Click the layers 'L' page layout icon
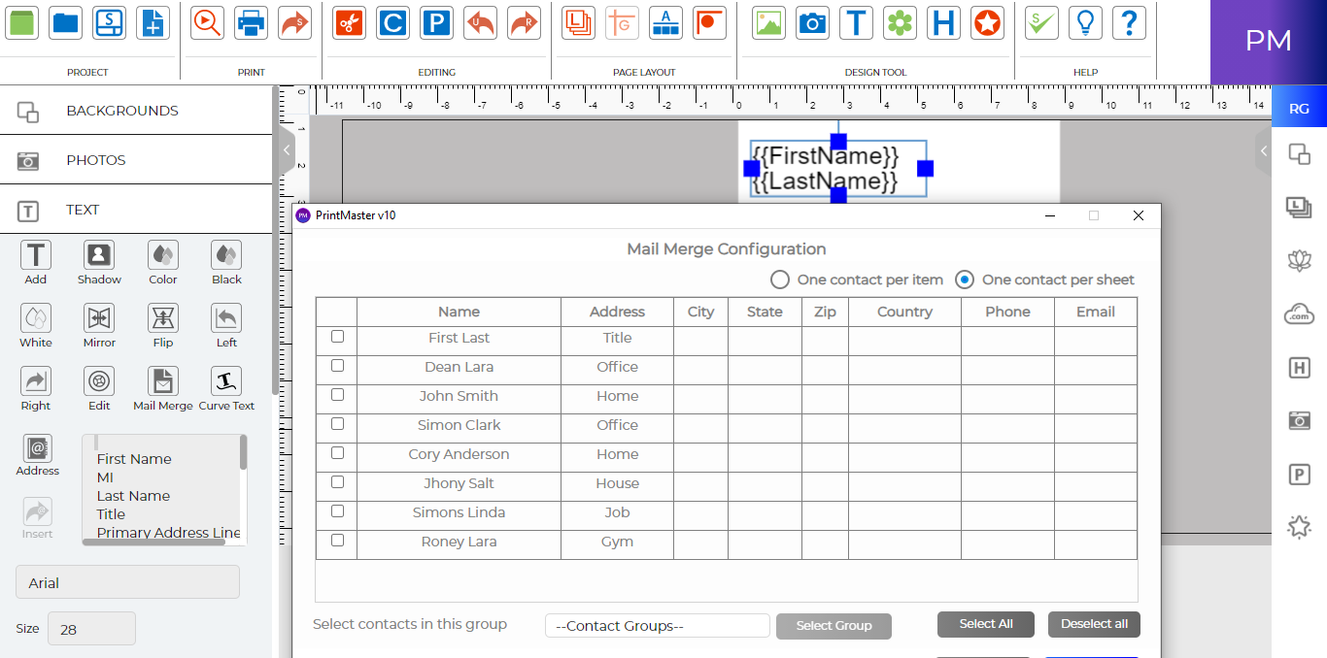The height and width of the screenshot is (658, 1327). tap(579, 22)
